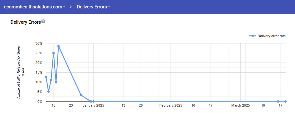The width and height of the screenshot is (295, 120).
Task: Expand the Delivery Errors dashboard dropdown
Action: click(x=93, y=7)
